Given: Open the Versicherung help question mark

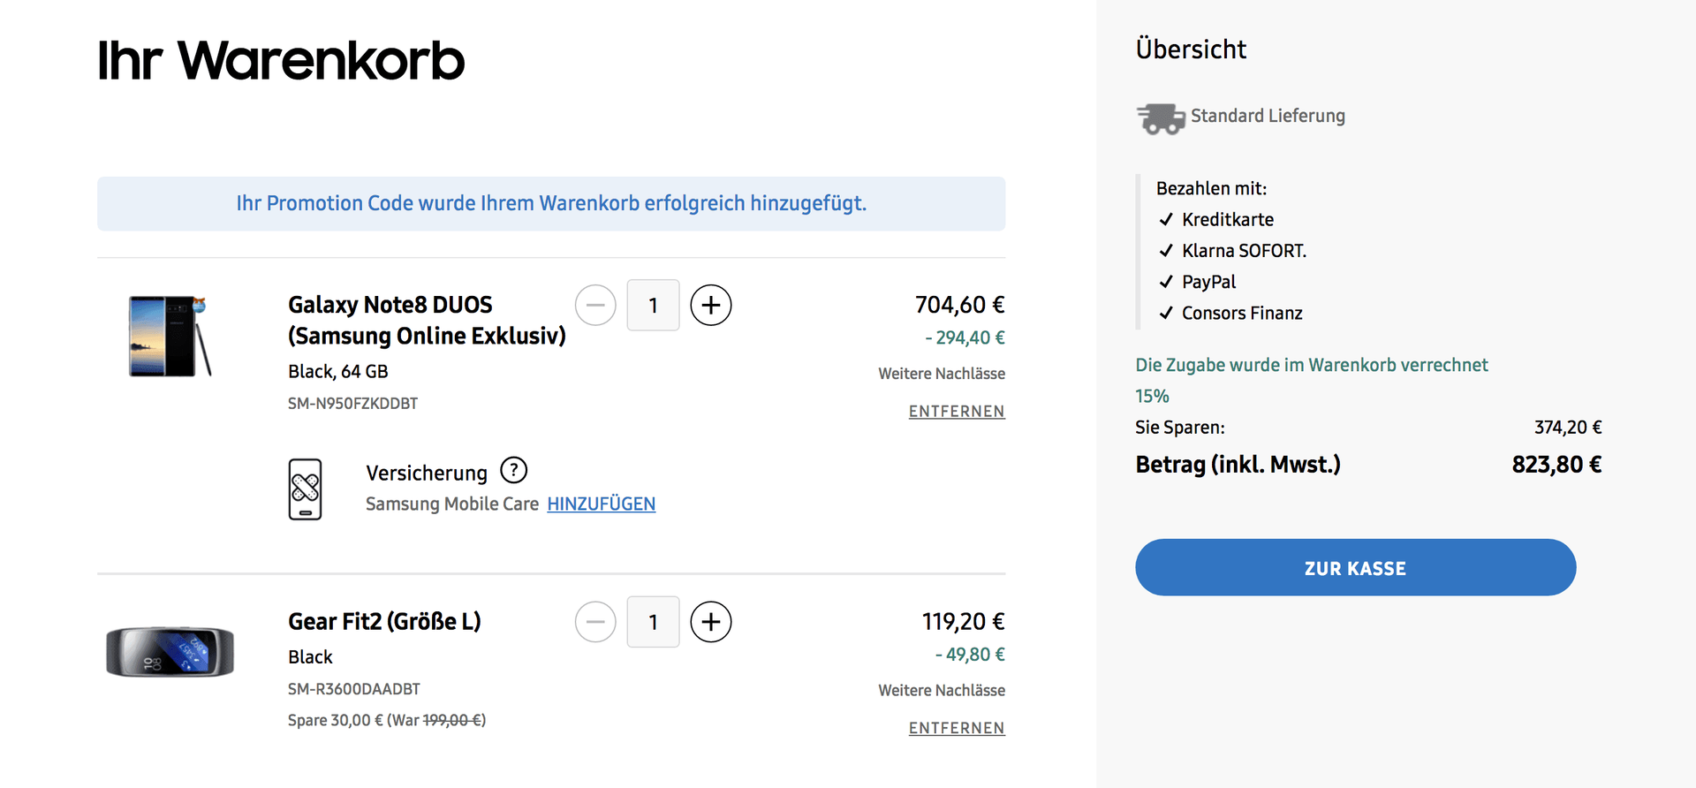Looking at the screenshot, I should (513, 471).
